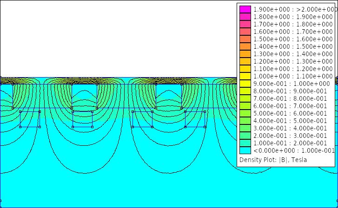The height and width of the screenshot is (208, 338).
Task: Click the swatch beside 1.500e+000 : 1.600e+000
Action: pyautogui.click(x=245, y=39)
